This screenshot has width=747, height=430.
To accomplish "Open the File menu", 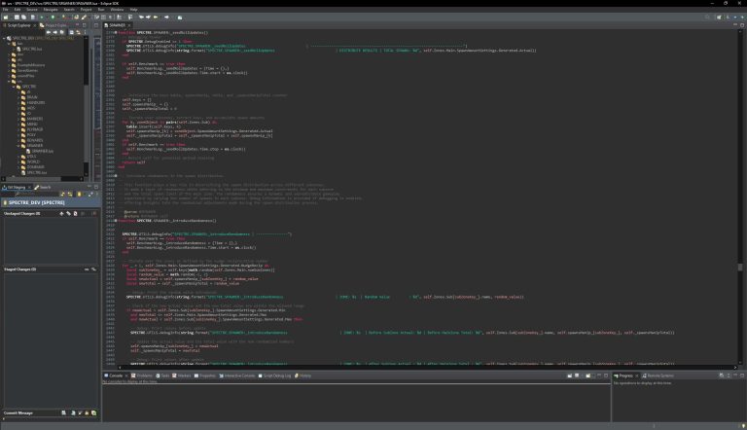I will [5, 9].
